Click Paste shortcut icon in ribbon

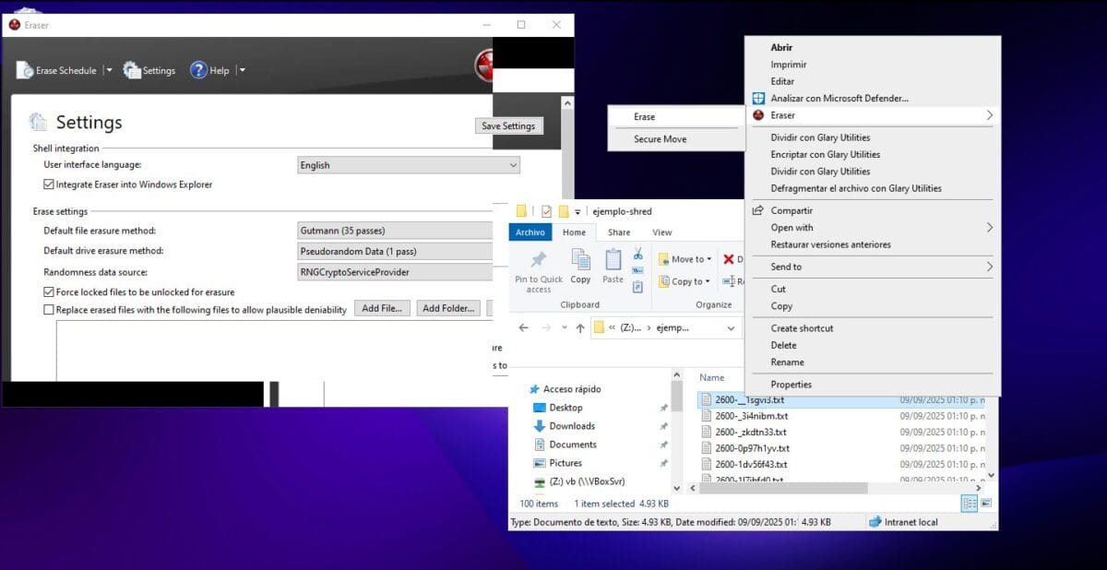[x=637, y=286]
